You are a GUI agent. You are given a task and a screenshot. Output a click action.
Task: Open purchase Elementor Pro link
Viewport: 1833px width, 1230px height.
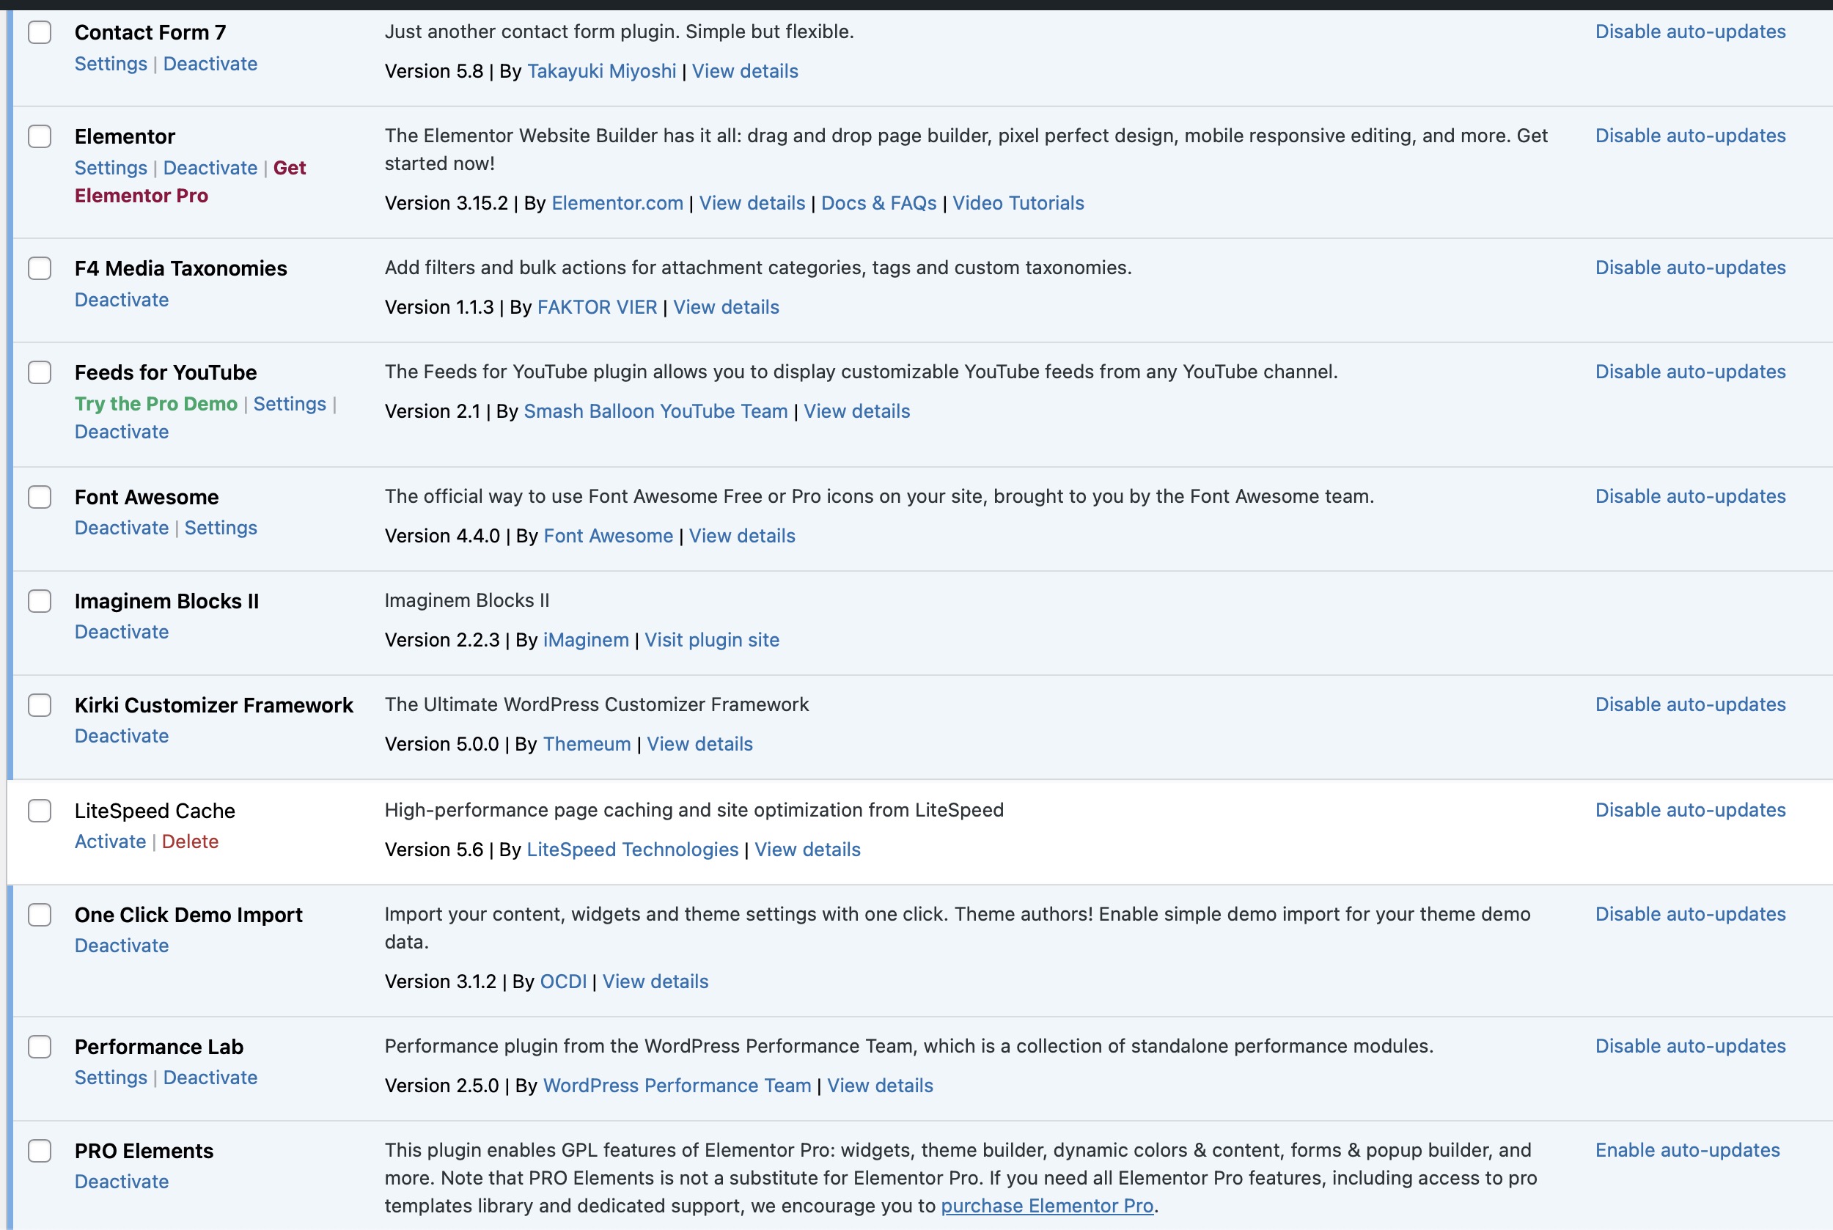(x=1047, y=1206)
